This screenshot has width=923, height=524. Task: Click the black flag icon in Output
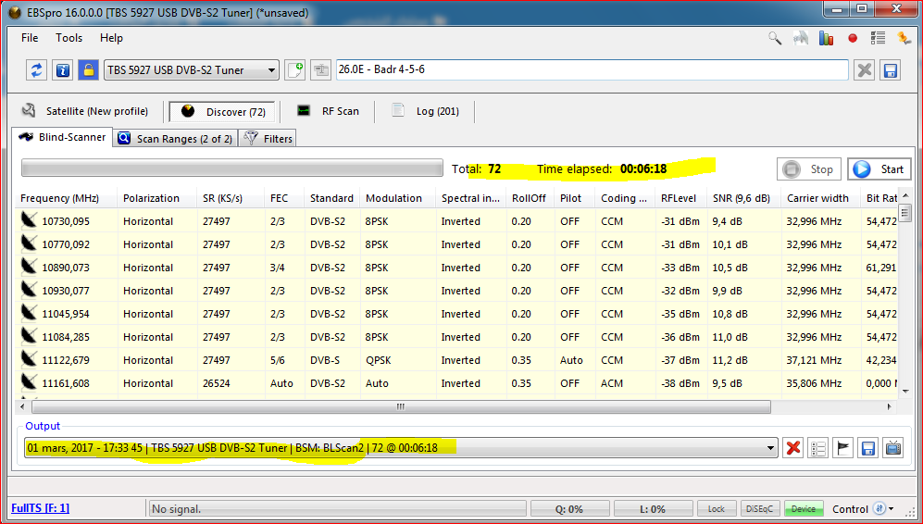click(x=842, y=448)
